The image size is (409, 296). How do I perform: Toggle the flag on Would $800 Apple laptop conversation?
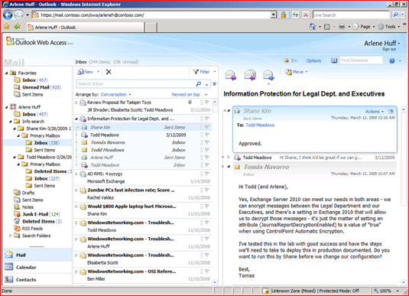coord(207,207)
